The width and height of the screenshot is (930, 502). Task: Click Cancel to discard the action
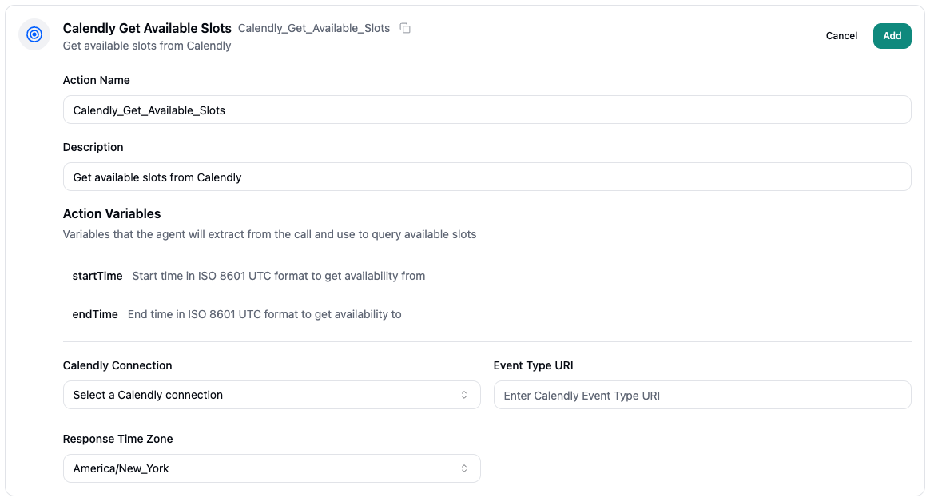[841, 36]
